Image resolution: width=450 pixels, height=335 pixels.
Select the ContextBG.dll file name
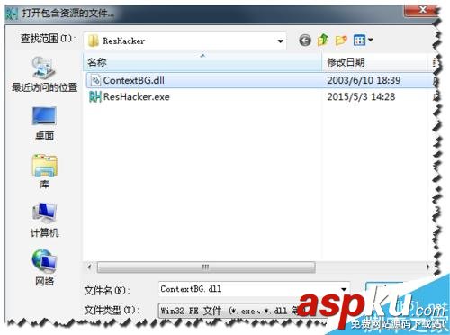coord(134,80)
